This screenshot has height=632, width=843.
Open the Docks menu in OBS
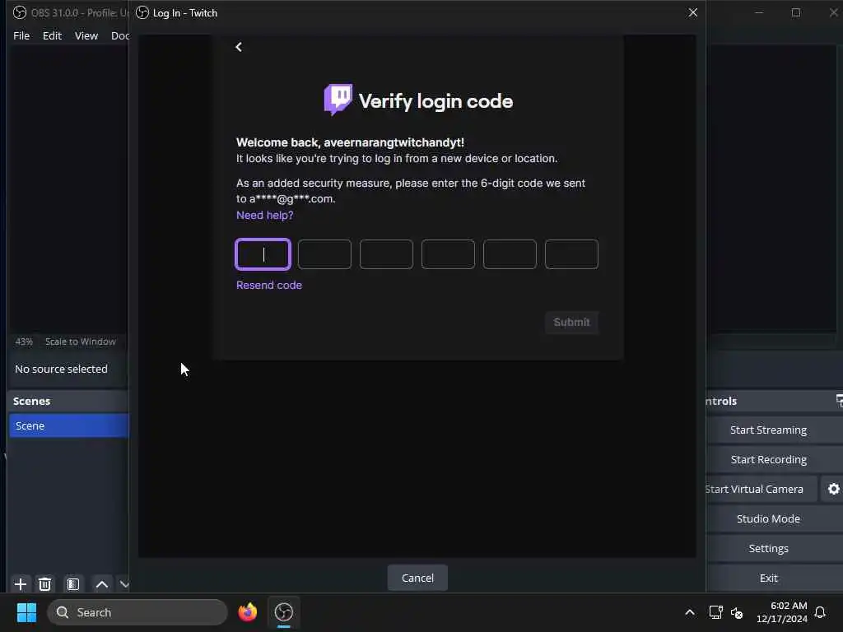point(120,35)
